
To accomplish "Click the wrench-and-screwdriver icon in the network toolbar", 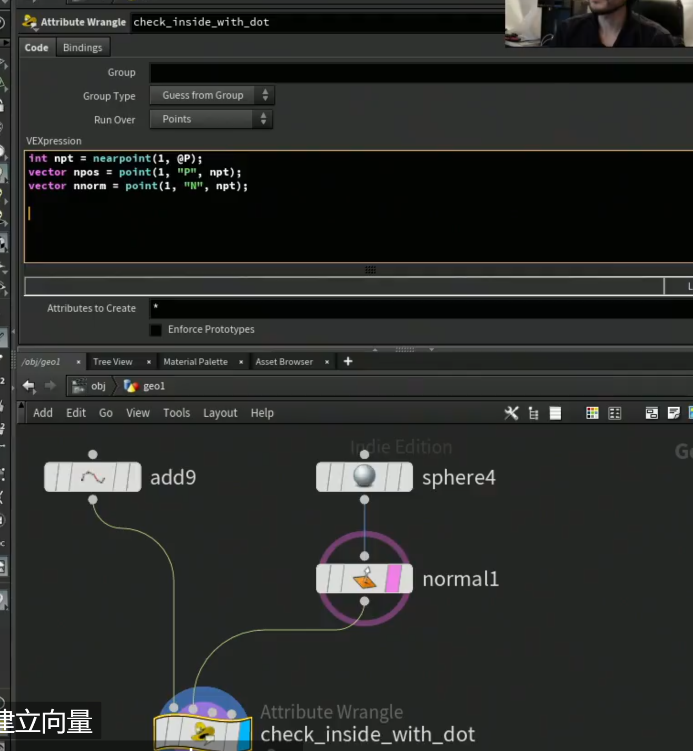I will coord(511,413).
